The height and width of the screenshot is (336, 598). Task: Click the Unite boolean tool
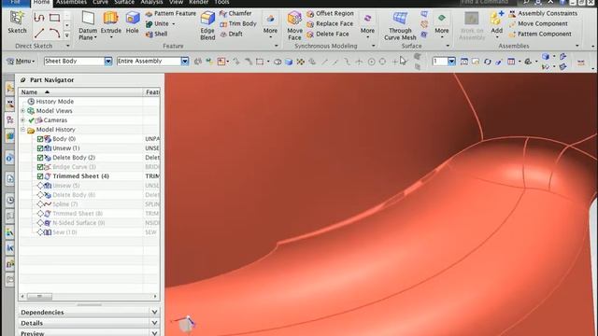pyautogui.click(x=157, y=23)
